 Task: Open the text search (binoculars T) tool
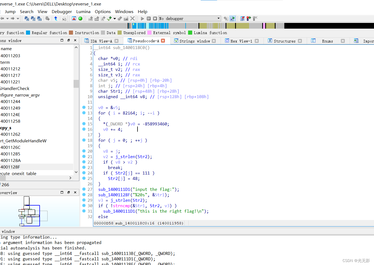coord(33,18)
